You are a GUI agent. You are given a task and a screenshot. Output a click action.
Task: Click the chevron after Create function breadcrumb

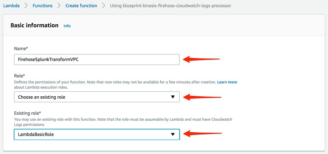point(104,6)
